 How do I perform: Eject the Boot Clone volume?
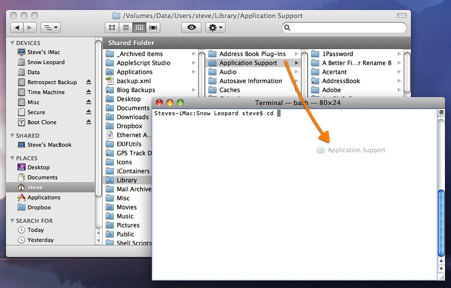point(89,122)
